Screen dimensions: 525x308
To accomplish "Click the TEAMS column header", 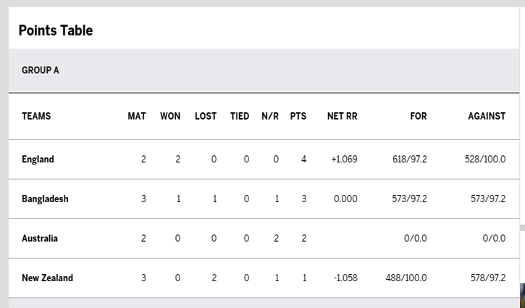I will point(36,116).
